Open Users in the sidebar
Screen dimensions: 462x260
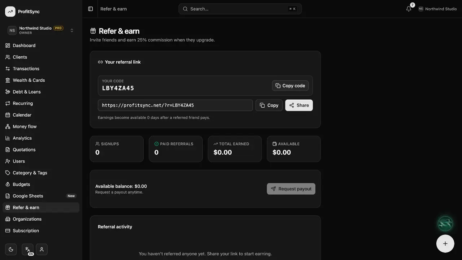point(41,161)
